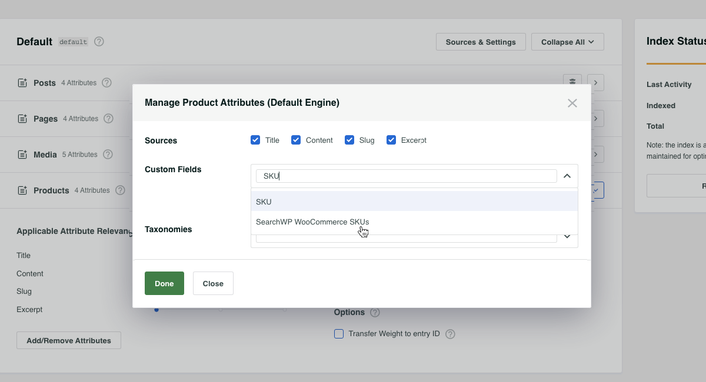Click help icon next to Options
Viewport: 706px width, 382px height.
(x=375, y=313)
